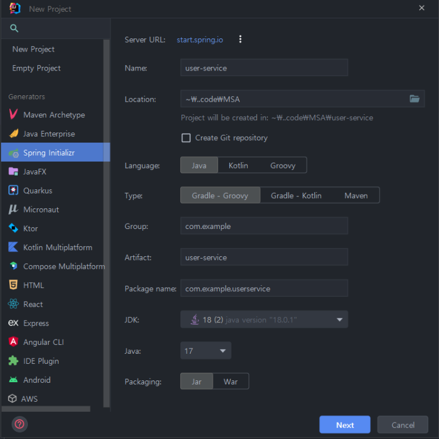Select the Android robot icon

[13, 380]
